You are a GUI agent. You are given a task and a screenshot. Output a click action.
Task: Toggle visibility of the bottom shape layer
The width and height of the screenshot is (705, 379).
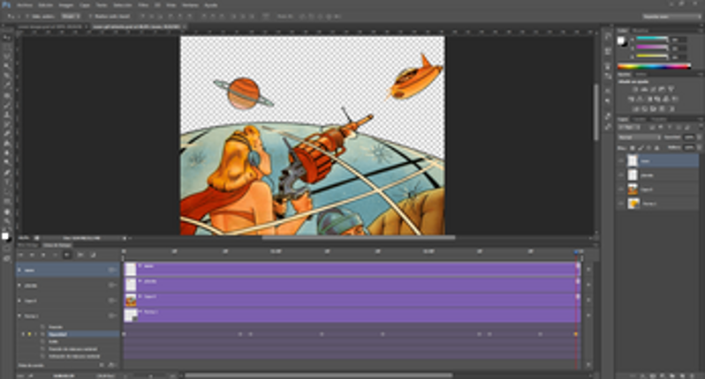point(621,204)
